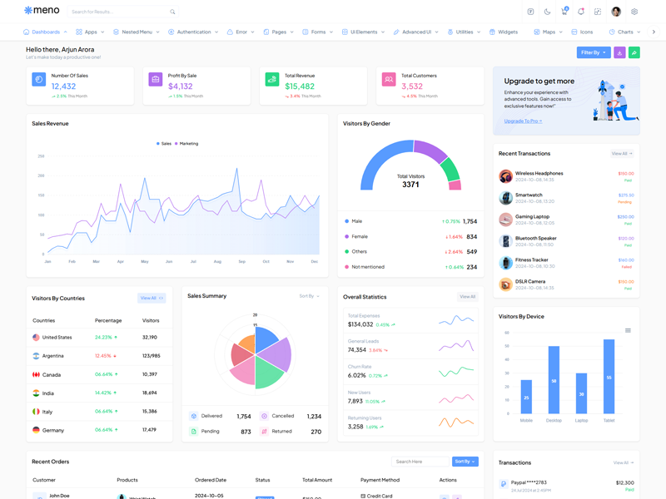Toggle the Marketing series legend item

[187, 144]
